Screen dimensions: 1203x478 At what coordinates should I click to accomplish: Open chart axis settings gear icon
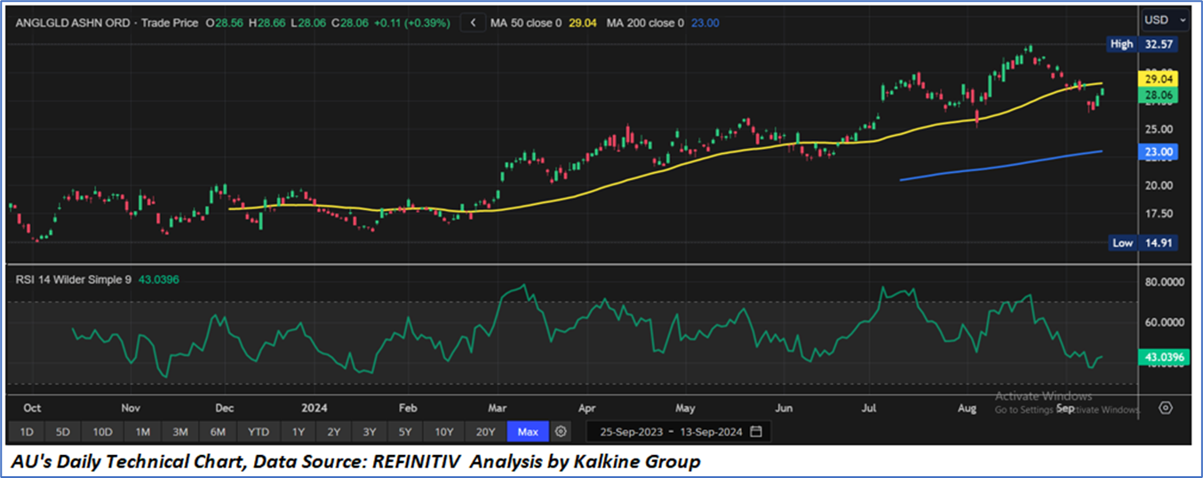click(1166, 408)
